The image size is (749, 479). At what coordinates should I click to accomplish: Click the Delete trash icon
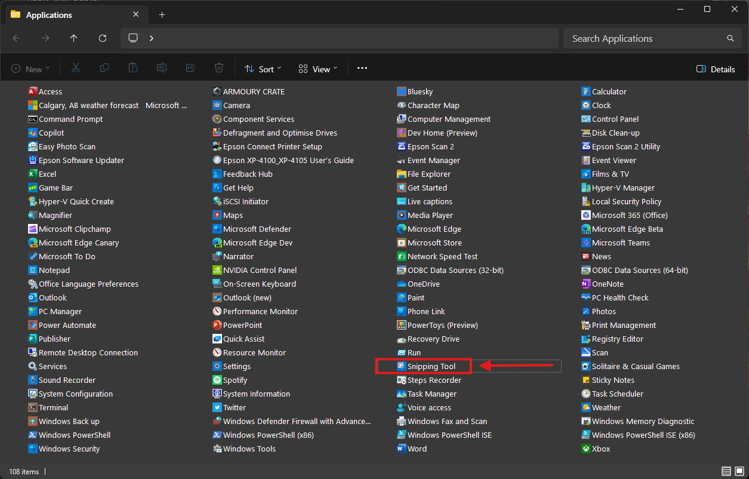pos(219,69)
